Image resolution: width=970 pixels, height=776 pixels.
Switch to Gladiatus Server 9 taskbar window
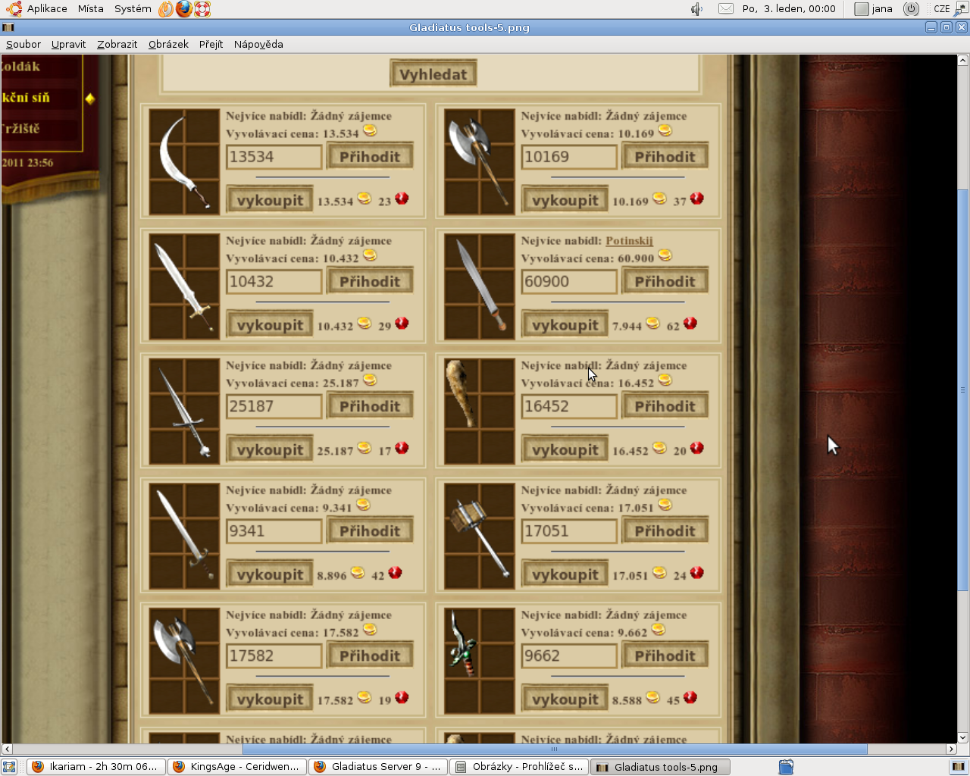378,767
